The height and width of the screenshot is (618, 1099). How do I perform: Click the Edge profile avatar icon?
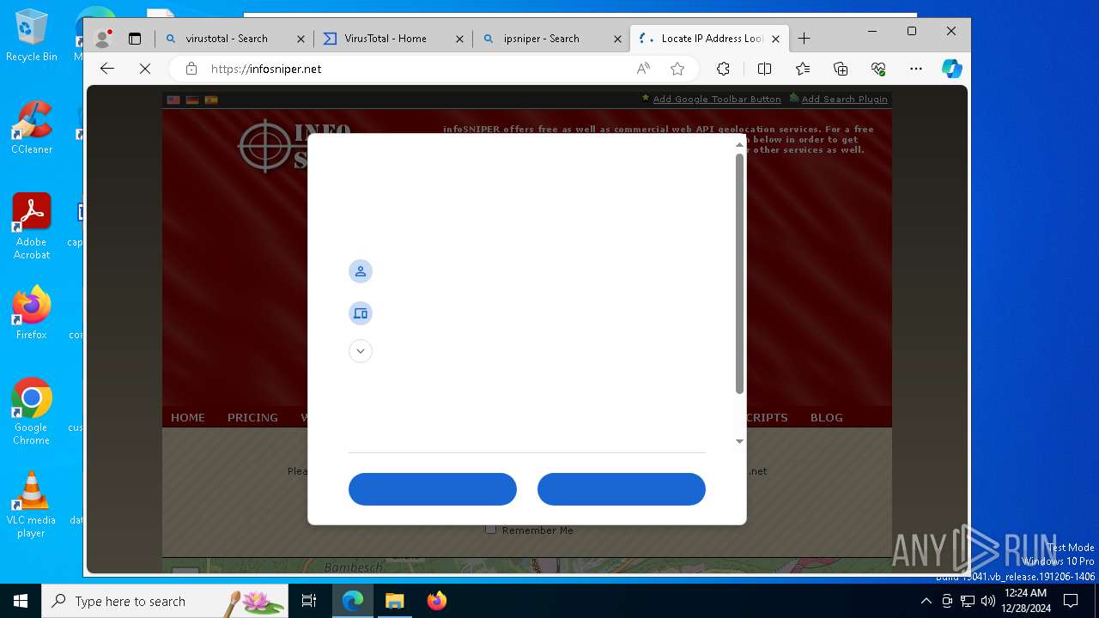point(103,39)
